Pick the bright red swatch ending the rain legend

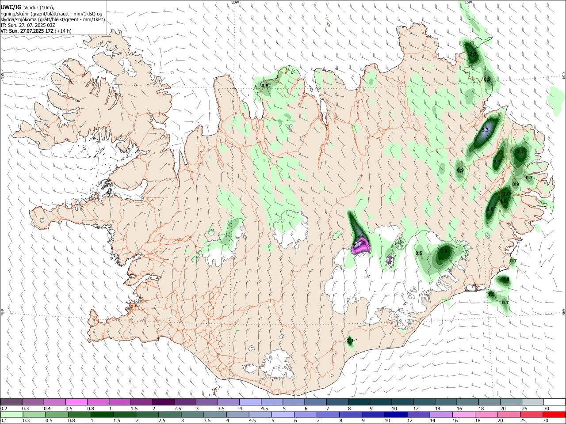(x=554, y=415)
